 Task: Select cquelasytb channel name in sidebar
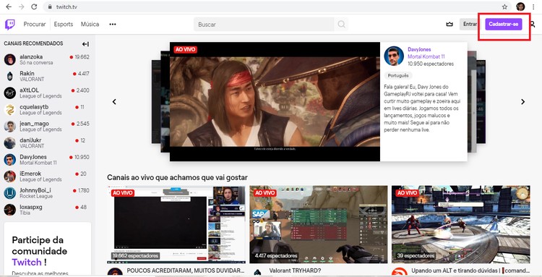[34, 106]
